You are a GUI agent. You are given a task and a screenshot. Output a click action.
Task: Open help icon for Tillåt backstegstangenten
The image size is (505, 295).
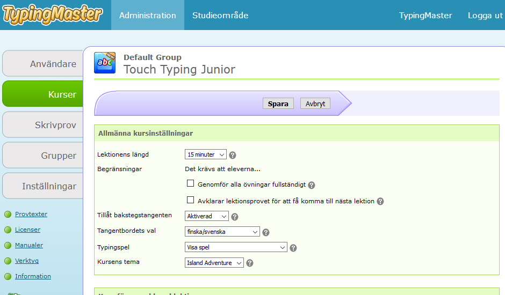[235, 217]
